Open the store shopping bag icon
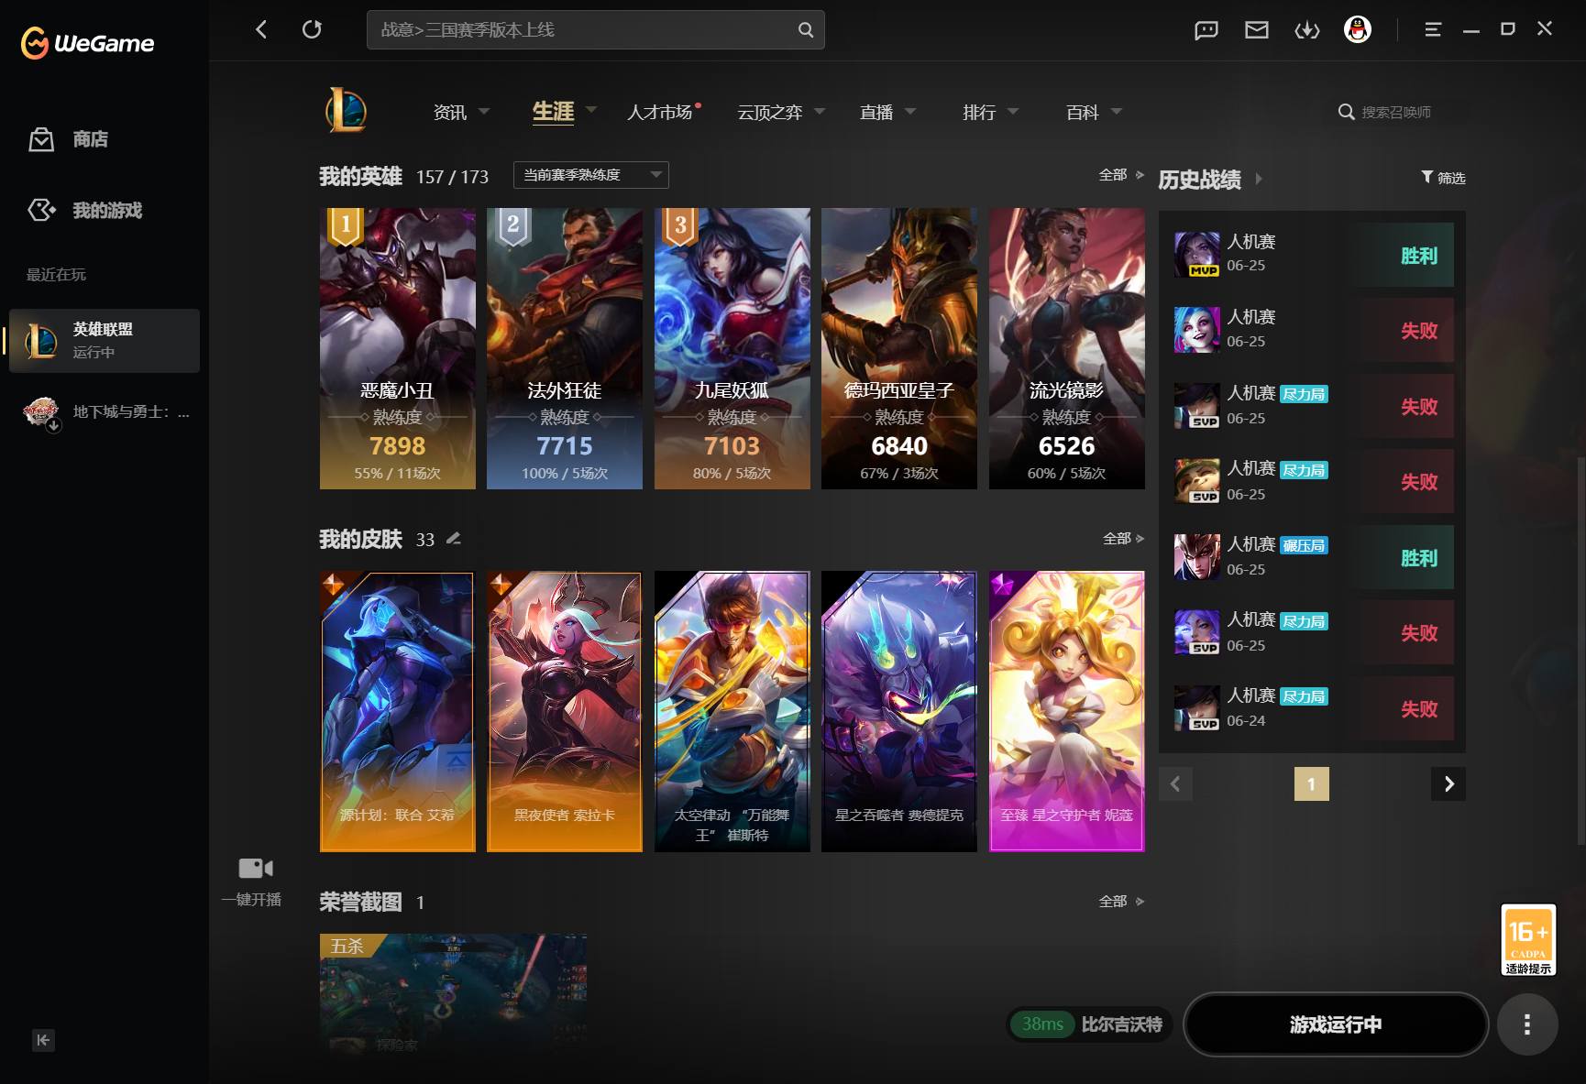Viewport: 1586px width, 1084px height. (41, 139)
